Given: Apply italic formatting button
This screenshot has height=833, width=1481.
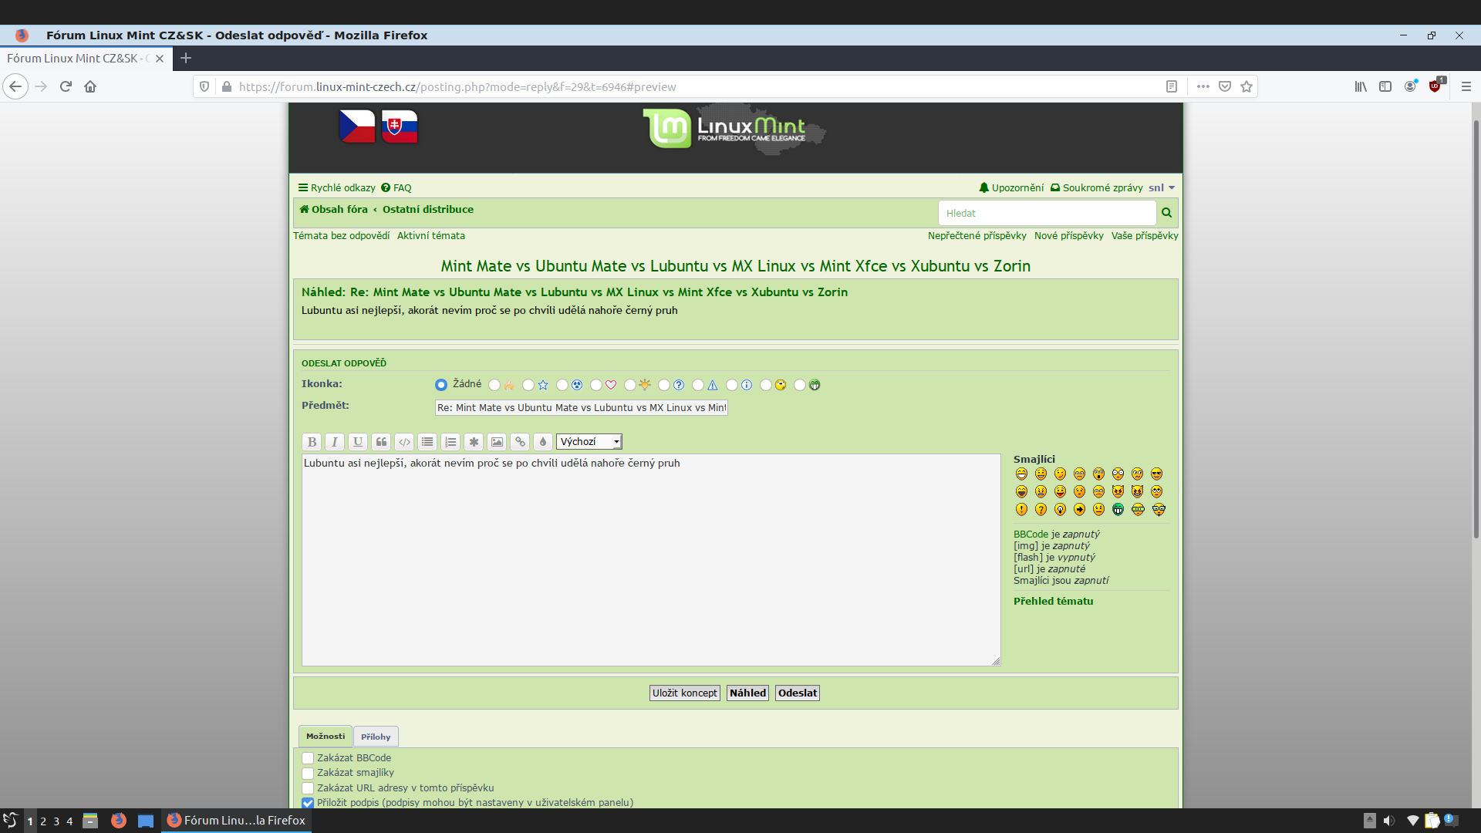Looking at the screenshot, I should tap(335, 442).
